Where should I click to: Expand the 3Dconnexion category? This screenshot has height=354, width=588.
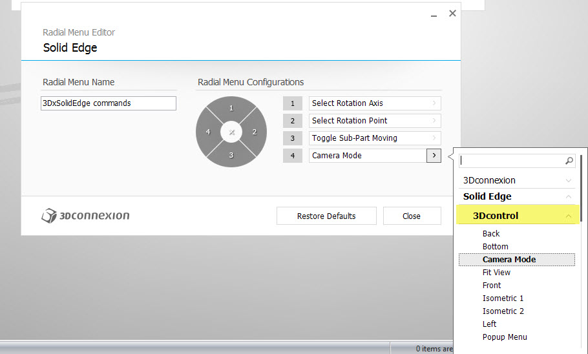(517, 180)
